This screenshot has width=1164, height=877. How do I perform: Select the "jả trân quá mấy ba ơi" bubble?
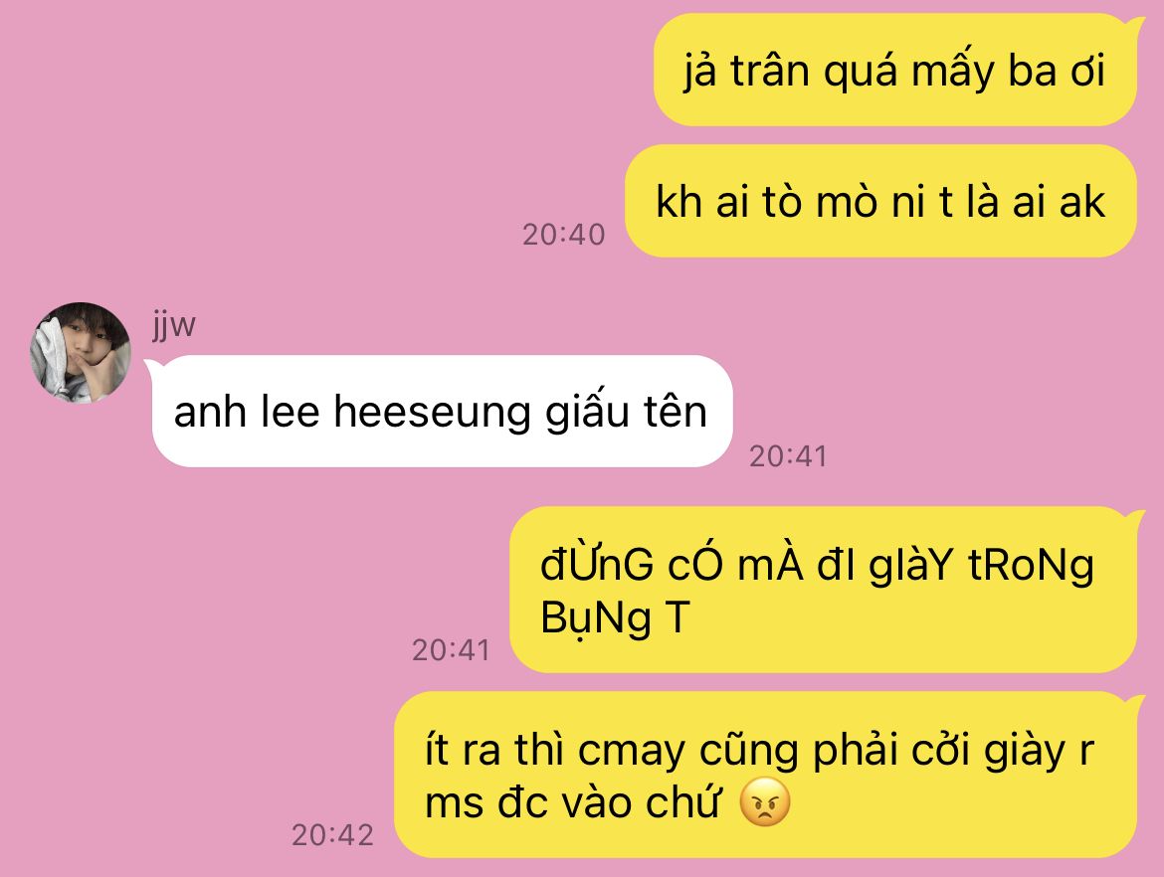[x=894, y=71]
